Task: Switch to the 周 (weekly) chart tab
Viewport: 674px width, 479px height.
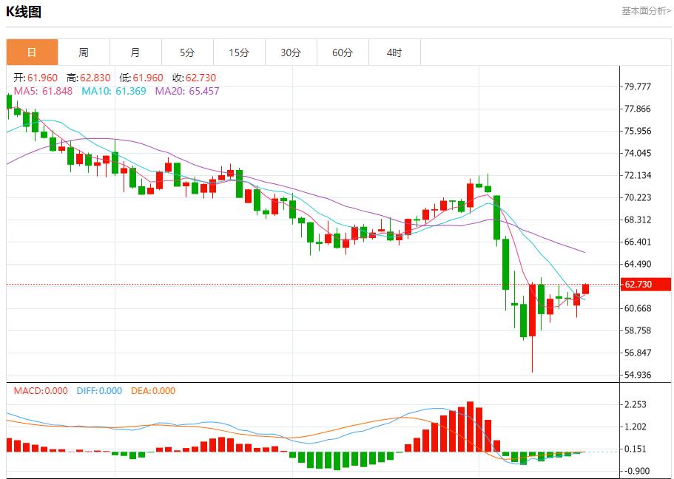Action: coord(84,52)
